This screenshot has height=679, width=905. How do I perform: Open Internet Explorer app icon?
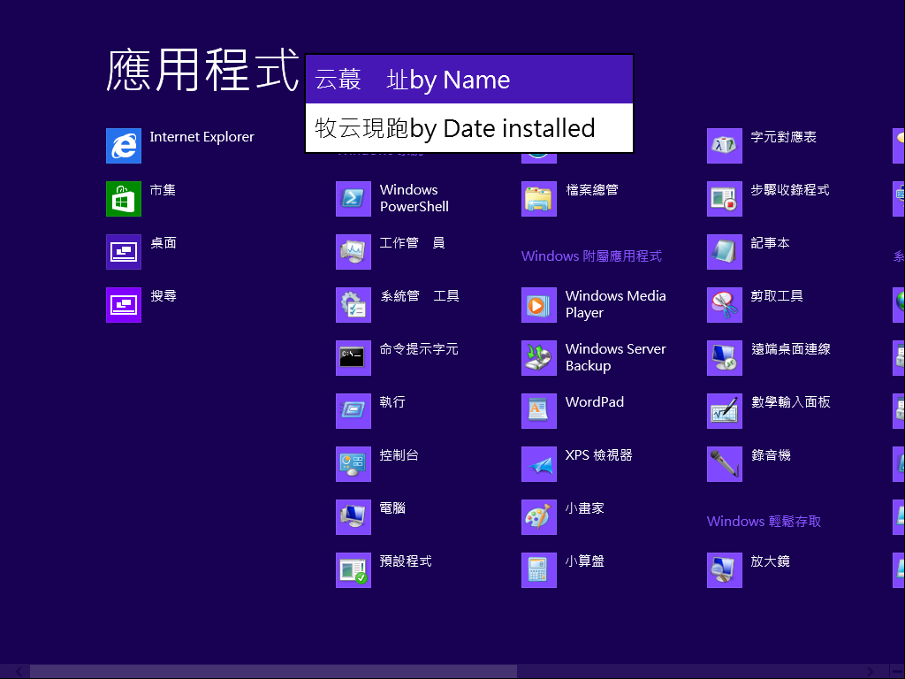tap(124, 146)
